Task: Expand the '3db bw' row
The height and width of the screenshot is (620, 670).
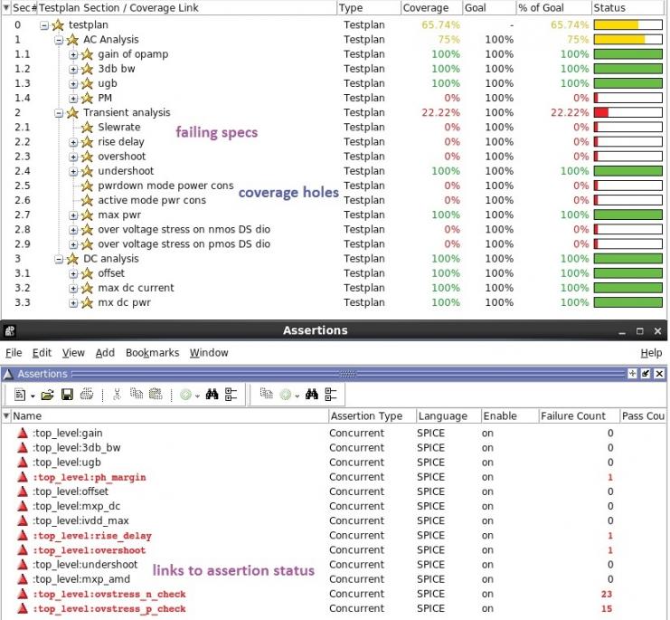Action: 73,70
